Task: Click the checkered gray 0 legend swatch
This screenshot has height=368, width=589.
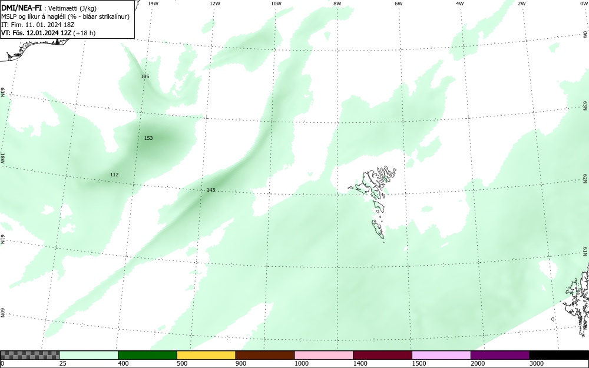Action: tap(29, 355)
